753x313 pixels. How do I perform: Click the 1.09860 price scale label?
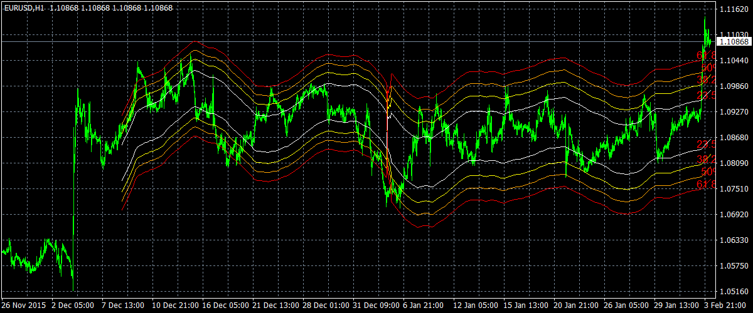click(x=734, y=86)
